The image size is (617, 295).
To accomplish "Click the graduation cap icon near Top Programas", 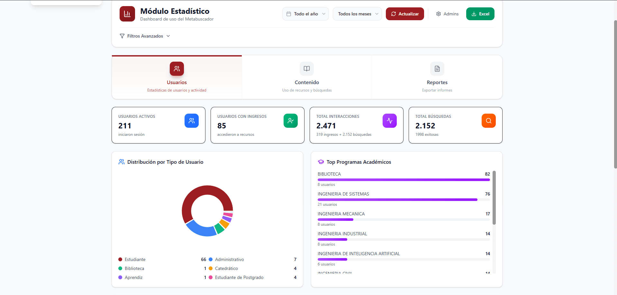I will [321, 162].
